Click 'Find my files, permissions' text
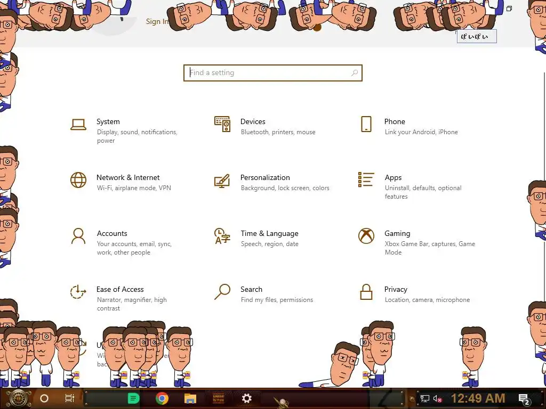The height and width of the screenshot is (409, 546). (277, 300)
